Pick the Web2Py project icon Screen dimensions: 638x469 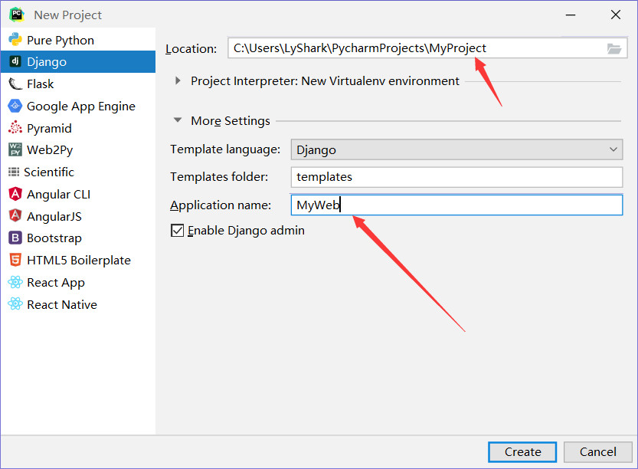click(15, 150)
